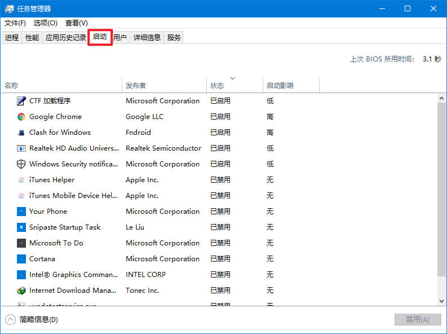Sort by the 状态 column header

(x=234, y=85)
